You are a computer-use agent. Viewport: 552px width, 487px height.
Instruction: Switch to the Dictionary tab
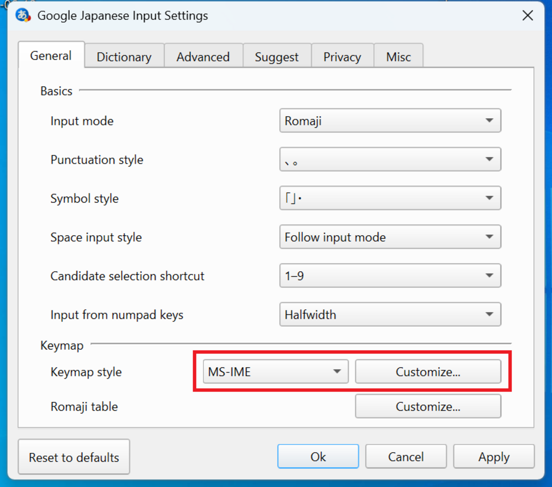(124, 57)
